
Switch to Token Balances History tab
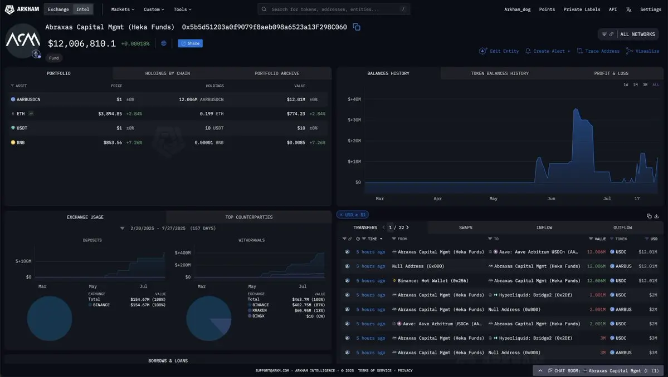coord(500,73)
